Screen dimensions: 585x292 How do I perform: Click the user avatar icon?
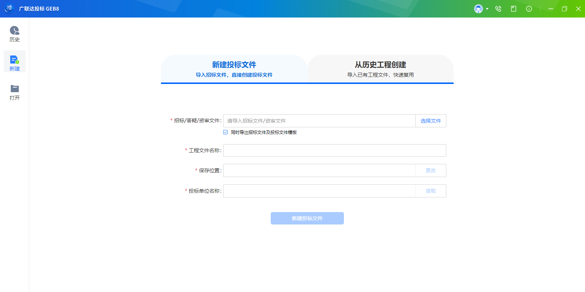(478, 9)
